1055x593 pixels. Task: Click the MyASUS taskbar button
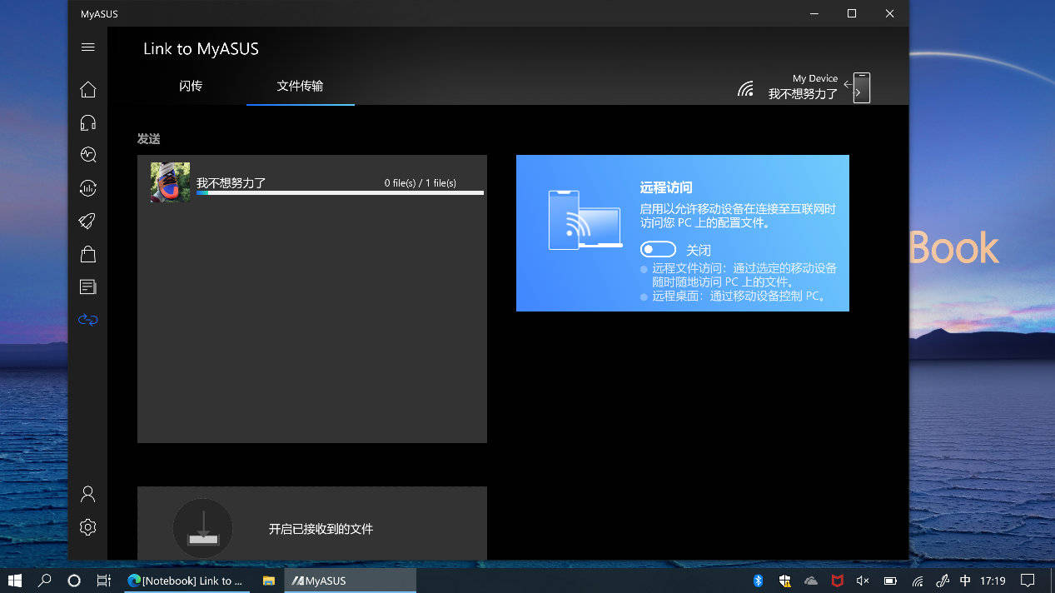coord(351,581)
